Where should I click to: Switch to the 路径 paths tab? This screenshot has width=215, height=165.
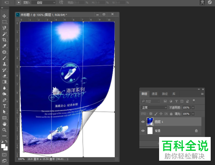(x=165, y=94)
